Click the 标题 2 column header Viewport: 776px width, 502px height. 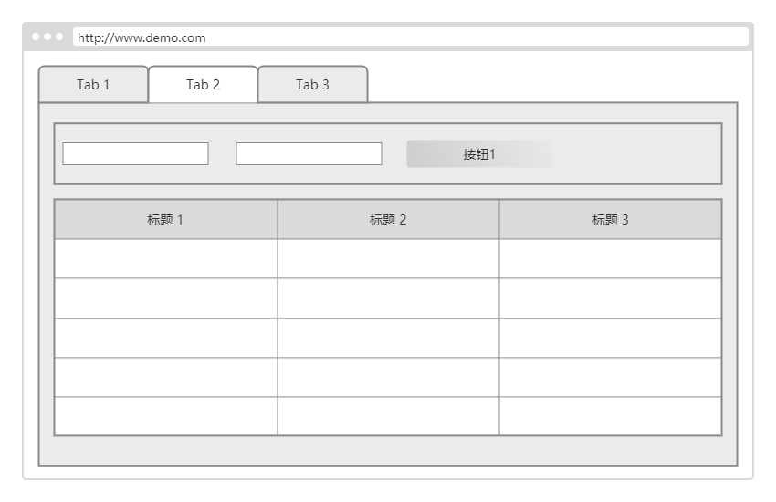tap(389, 220)
